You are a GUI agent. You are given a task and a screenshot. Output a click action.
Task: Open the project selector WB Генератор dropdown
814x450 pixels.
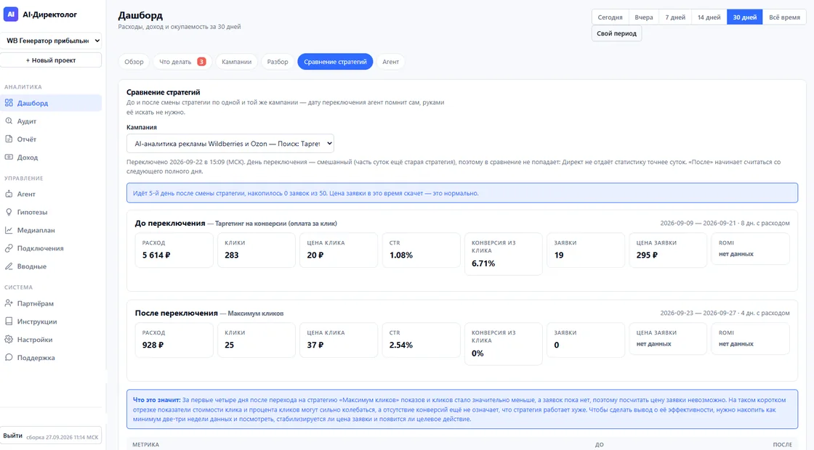51,41
